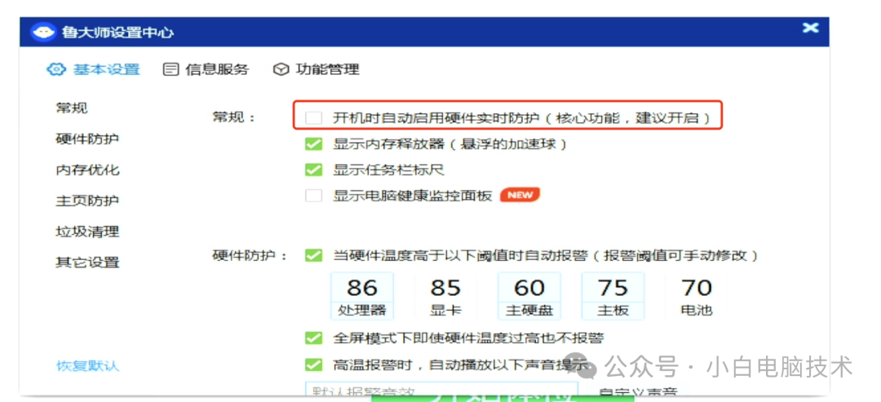
Task: Open the 基本设置 tab
Action: (x=93, y=69)
